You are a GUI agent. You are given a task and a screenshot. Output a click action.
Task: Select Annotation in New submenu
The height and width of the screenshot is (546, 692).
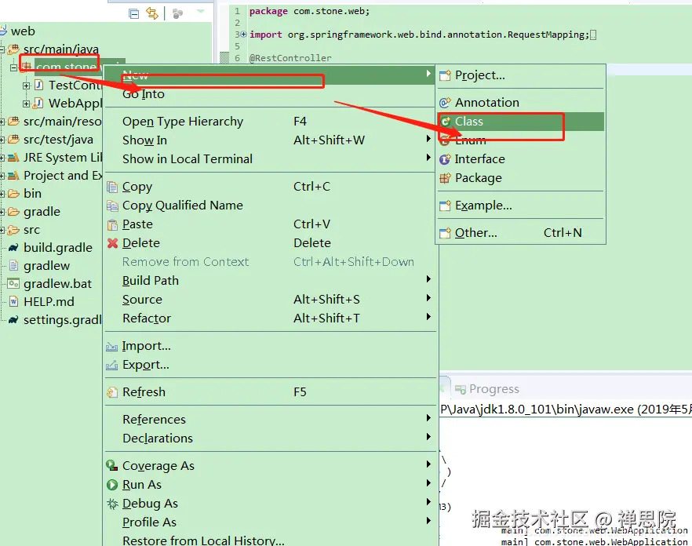pos(521,103)
